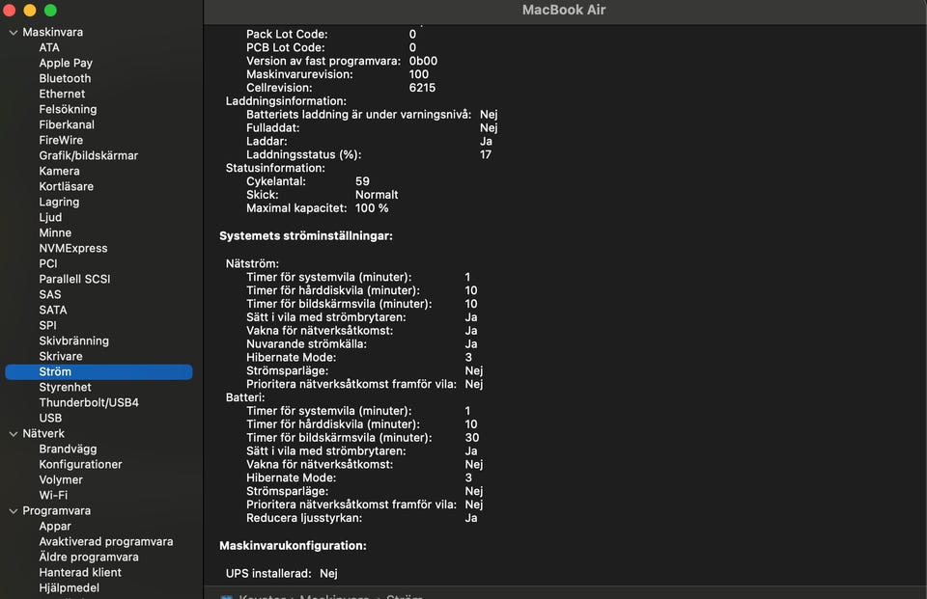Open Felsökning in the sidebar
The height and width of the screenshot is (599, 927).
(68, 109)
